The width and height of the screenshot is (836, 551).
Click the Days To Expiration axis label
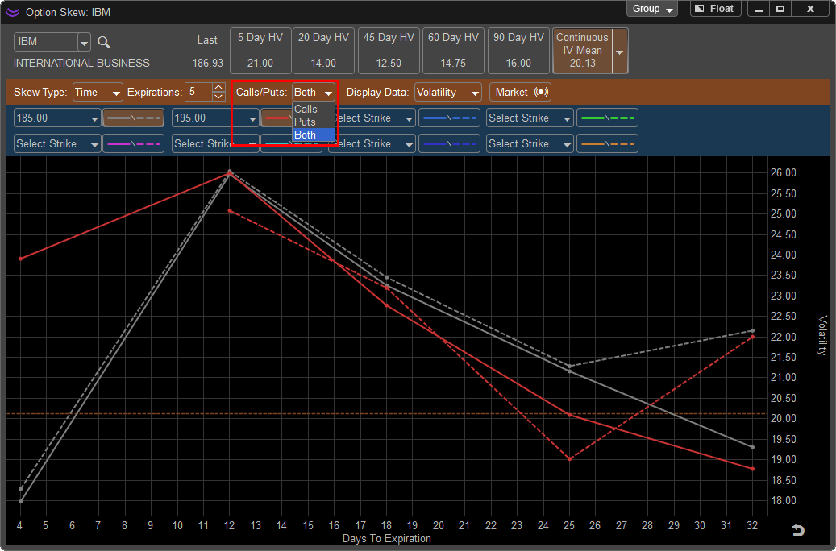coord(386,538)
